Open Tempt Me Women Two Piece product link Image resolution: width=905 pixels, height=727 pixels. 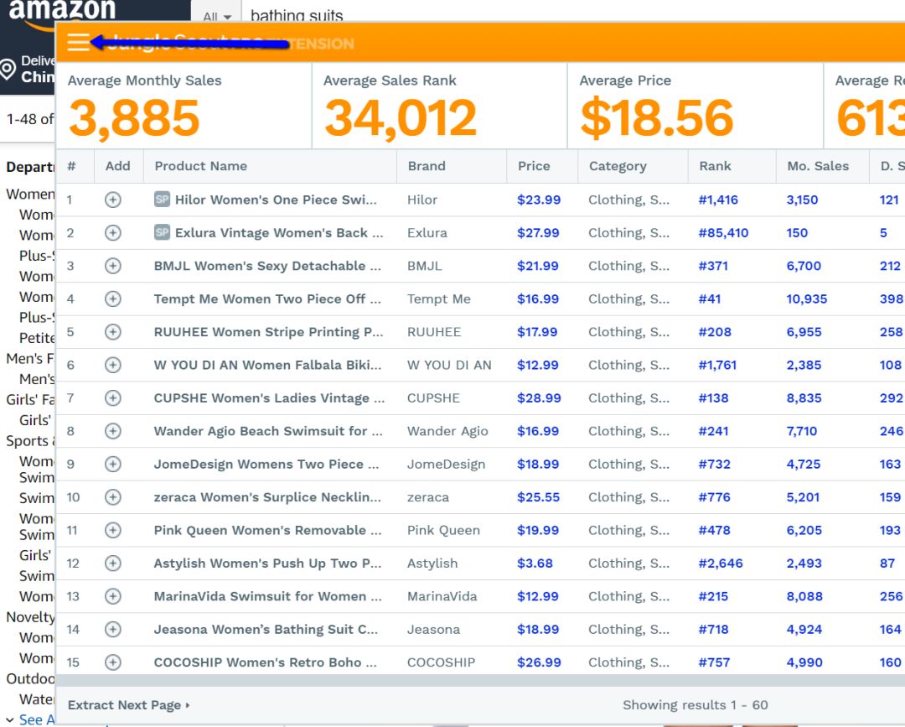(267, 299)
